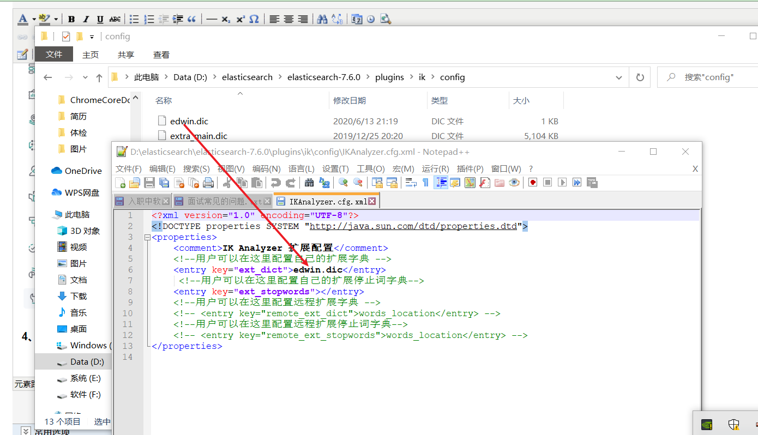Open the 主页 ribbon tab in Explorer
This screenshot has height=435, width=758.
pos(91,55)
